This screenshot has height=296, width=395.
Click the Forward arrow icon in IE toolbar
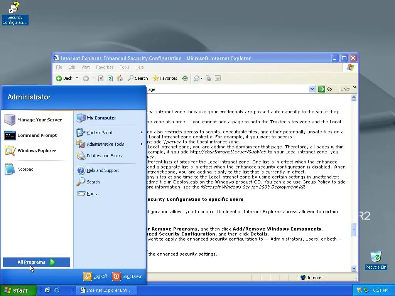coord(86,78)
